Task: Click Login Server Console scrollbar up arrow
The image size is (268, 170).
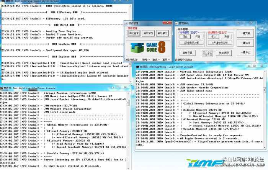Action: click(265, 72)
